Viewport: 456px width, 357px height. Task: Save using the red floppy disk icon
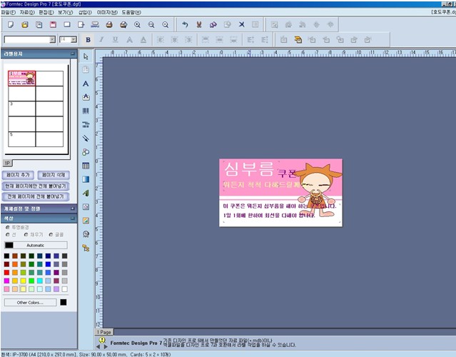click(53, 25)
